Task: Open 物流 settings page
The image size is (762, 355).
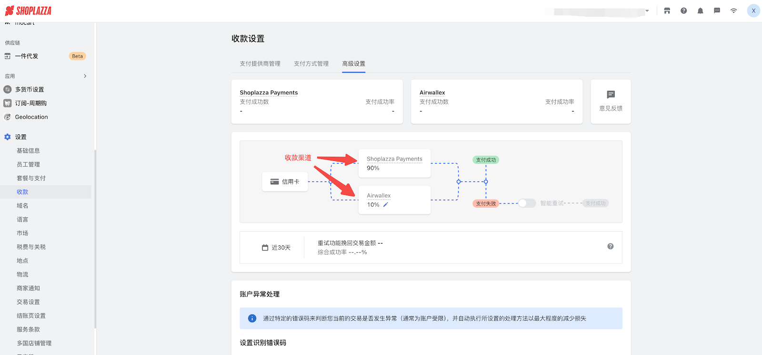Action: (22, 274)
